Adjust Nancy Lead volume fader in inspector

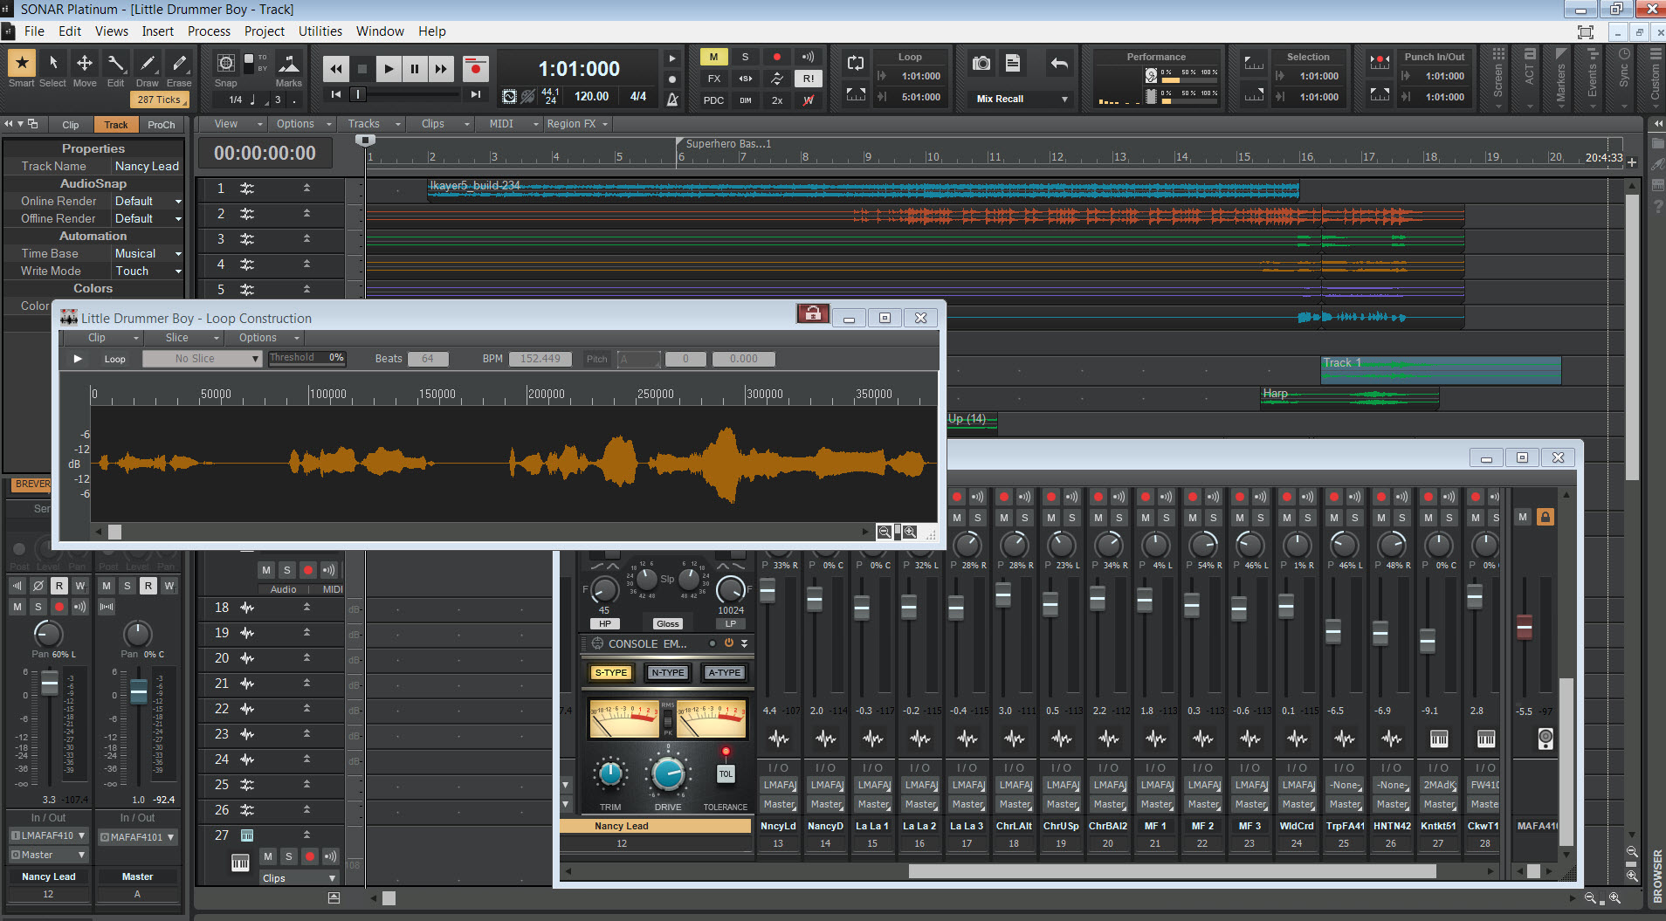(50, 684)
